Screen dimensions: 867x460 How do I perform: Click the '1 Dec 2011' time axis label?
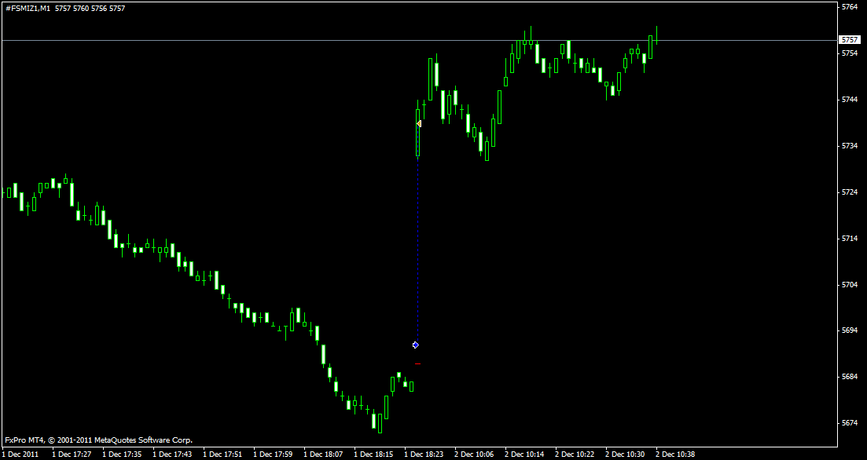click(x=20, y=455)
